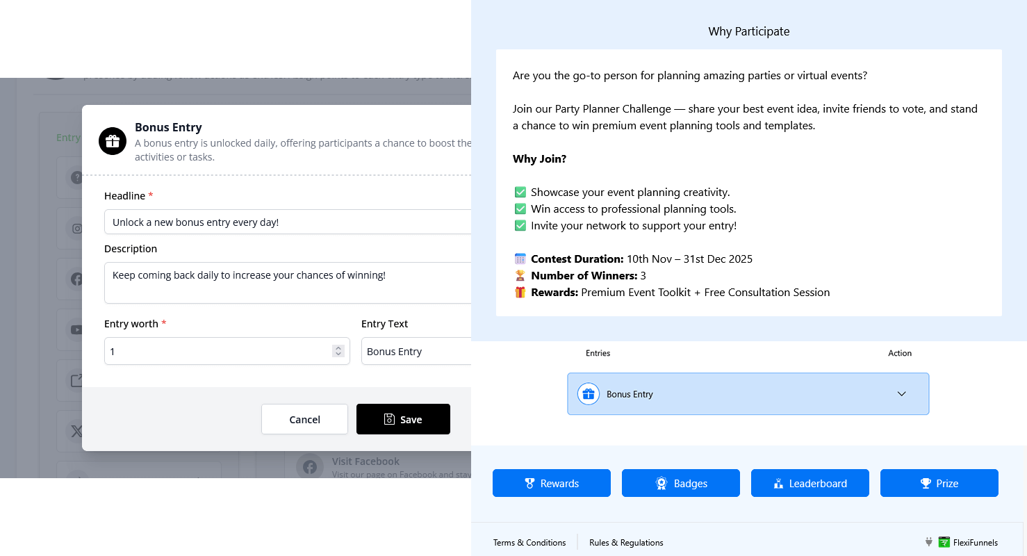Focus the Entry Text field
Screen dimensions: 1027x556
[416, 351]
